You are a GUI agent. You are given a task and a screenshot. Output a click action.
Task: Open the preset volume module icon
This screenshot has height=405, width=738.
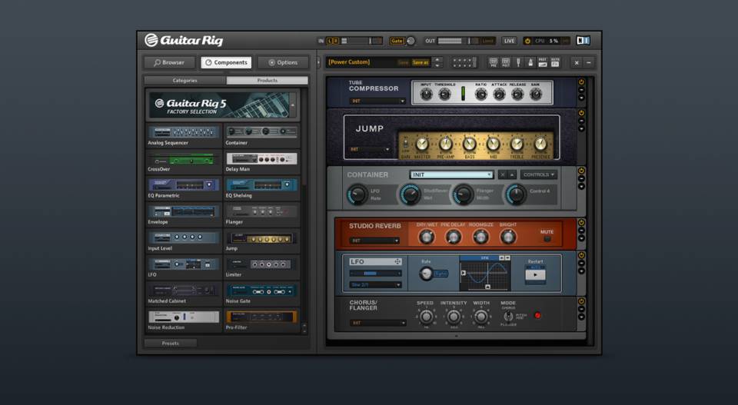coord(543,62)
